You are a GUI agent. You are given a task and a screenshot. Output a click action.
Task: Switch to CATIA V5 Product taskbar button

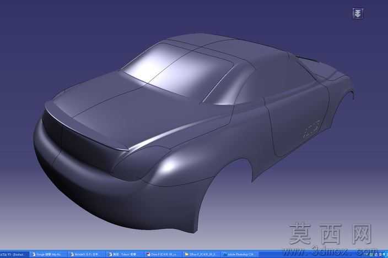[14, 254]
